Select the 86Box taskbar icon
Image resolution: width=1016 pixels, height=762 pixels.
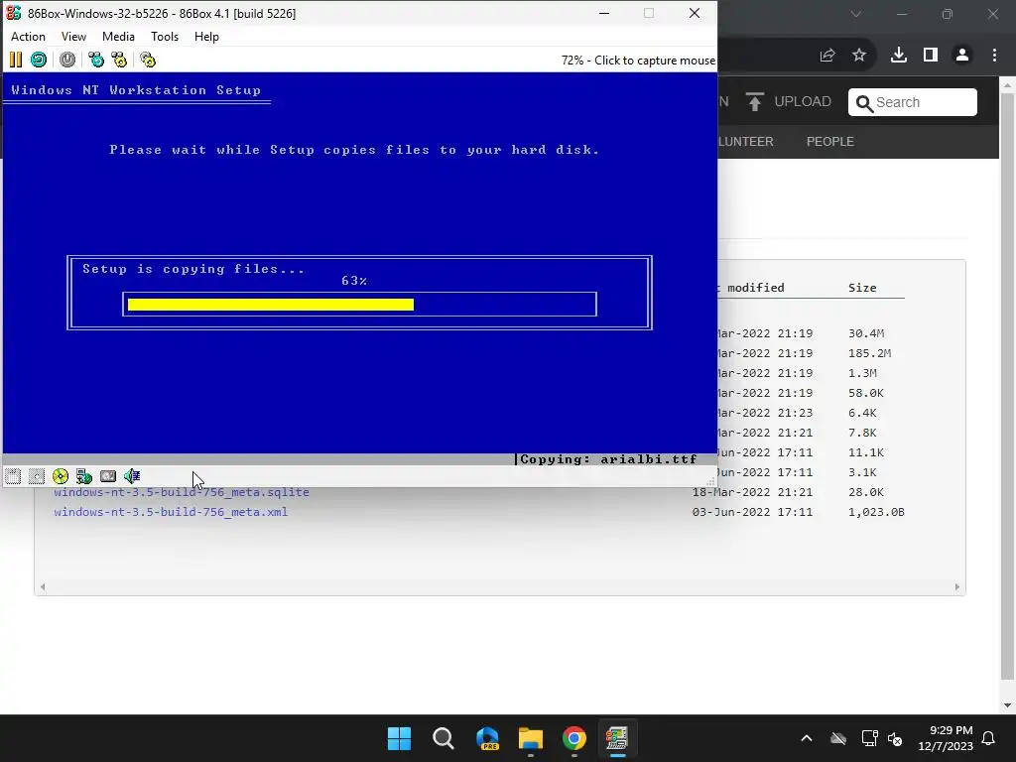point(617,738)
